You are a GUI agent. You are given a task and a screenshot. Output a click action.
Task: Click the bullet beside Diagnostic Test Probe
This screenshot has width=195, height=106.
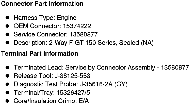8,84
